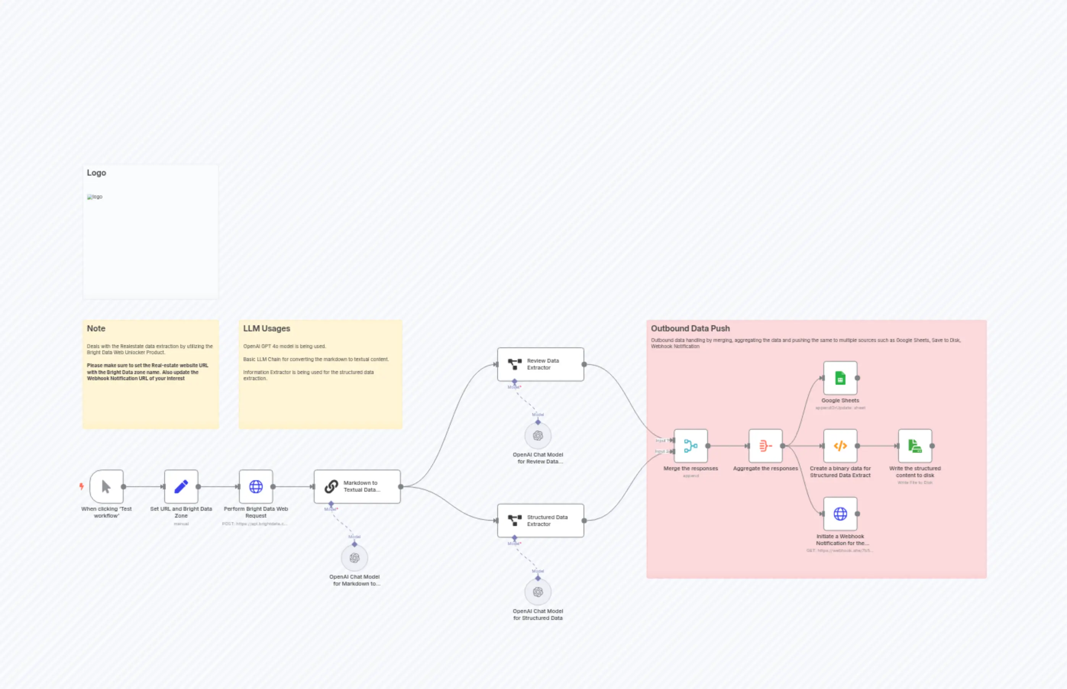
Task: Click the Markdown to Textual Data chain node
Action: click(x=357, y=486)
